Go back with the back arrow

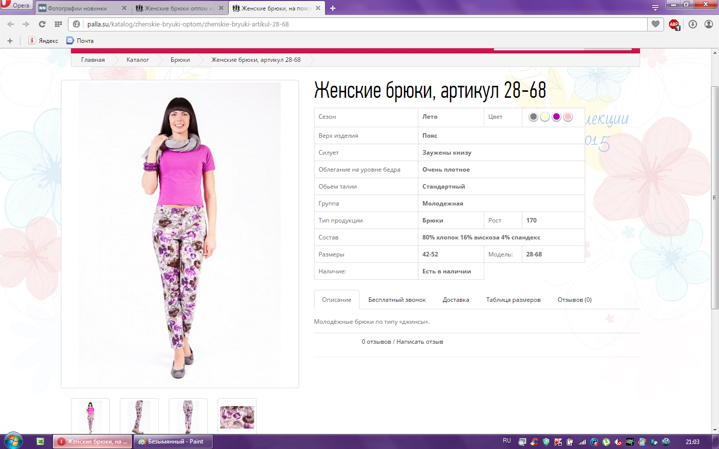pyautogui.click(x=10, y=24)
